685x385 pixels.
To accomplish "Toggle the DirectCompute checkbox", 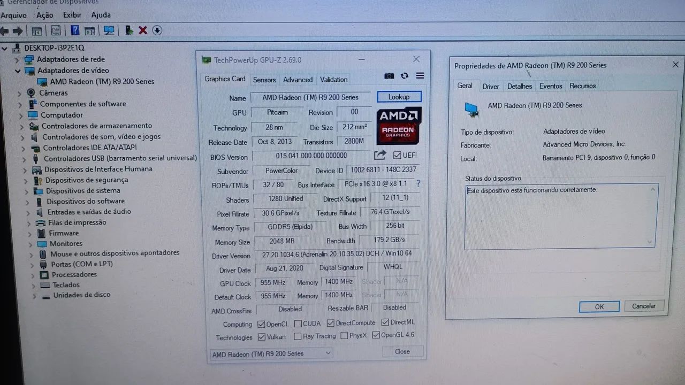I will [x=331, y=323].
